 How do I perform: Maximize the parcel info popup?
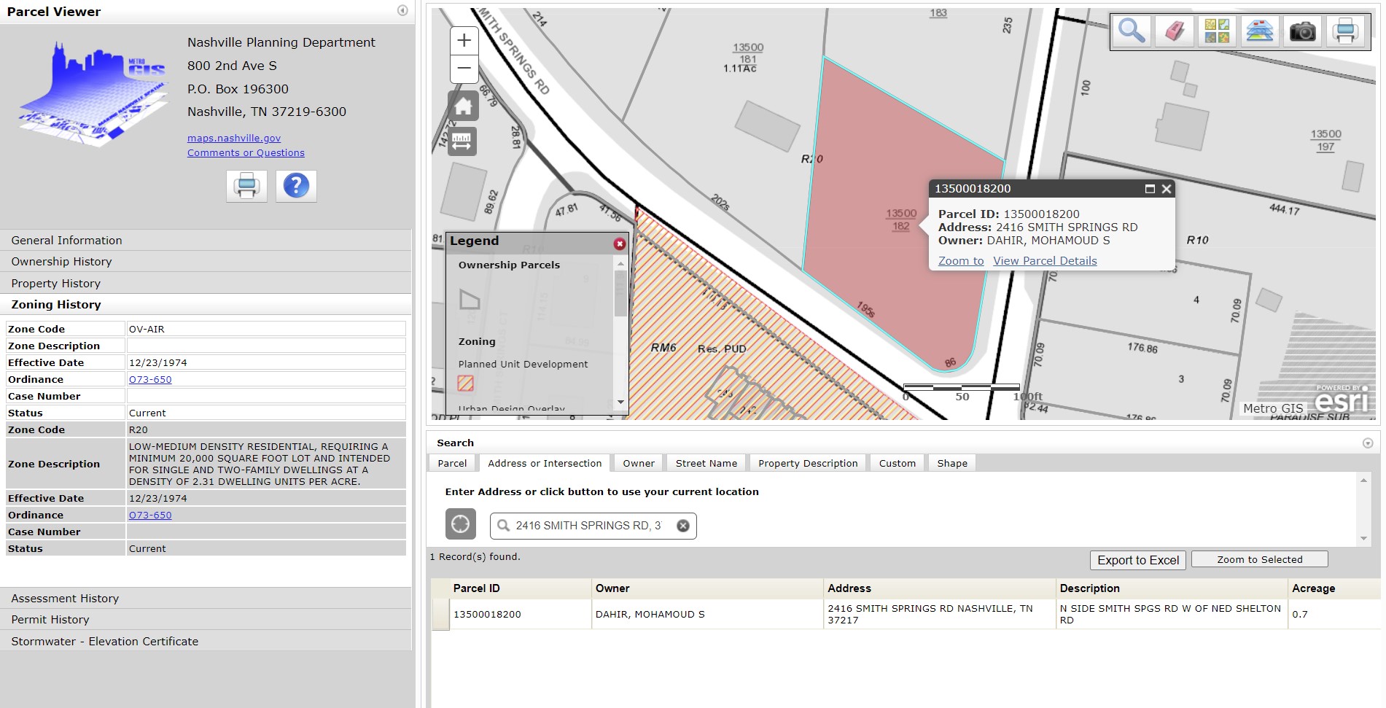(1150, 189)
